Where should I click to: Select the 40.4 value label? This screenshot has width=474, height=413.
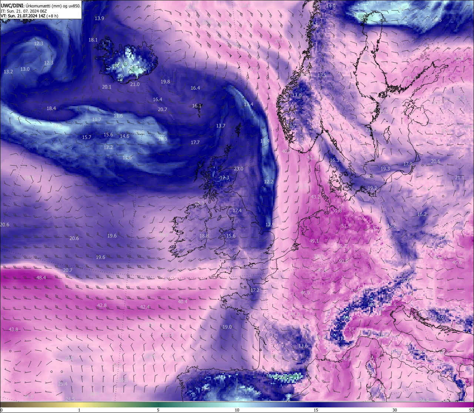tap(183, 302)
